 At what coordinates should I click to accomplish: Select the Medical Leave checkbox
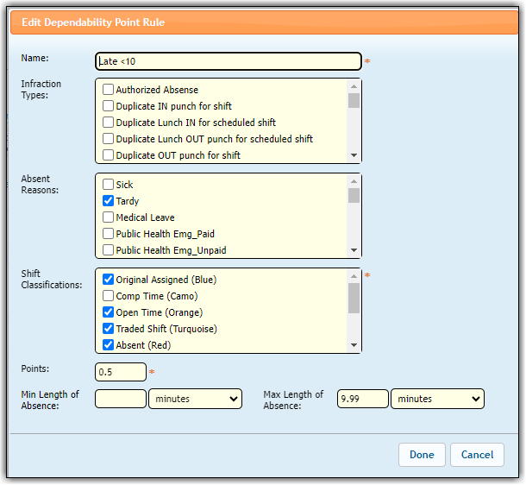pos(108,217)
